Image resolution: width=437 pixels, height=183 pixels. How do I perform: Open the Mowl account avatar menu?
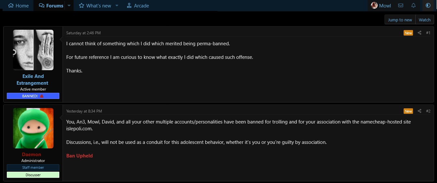click(x=374, y=5)
